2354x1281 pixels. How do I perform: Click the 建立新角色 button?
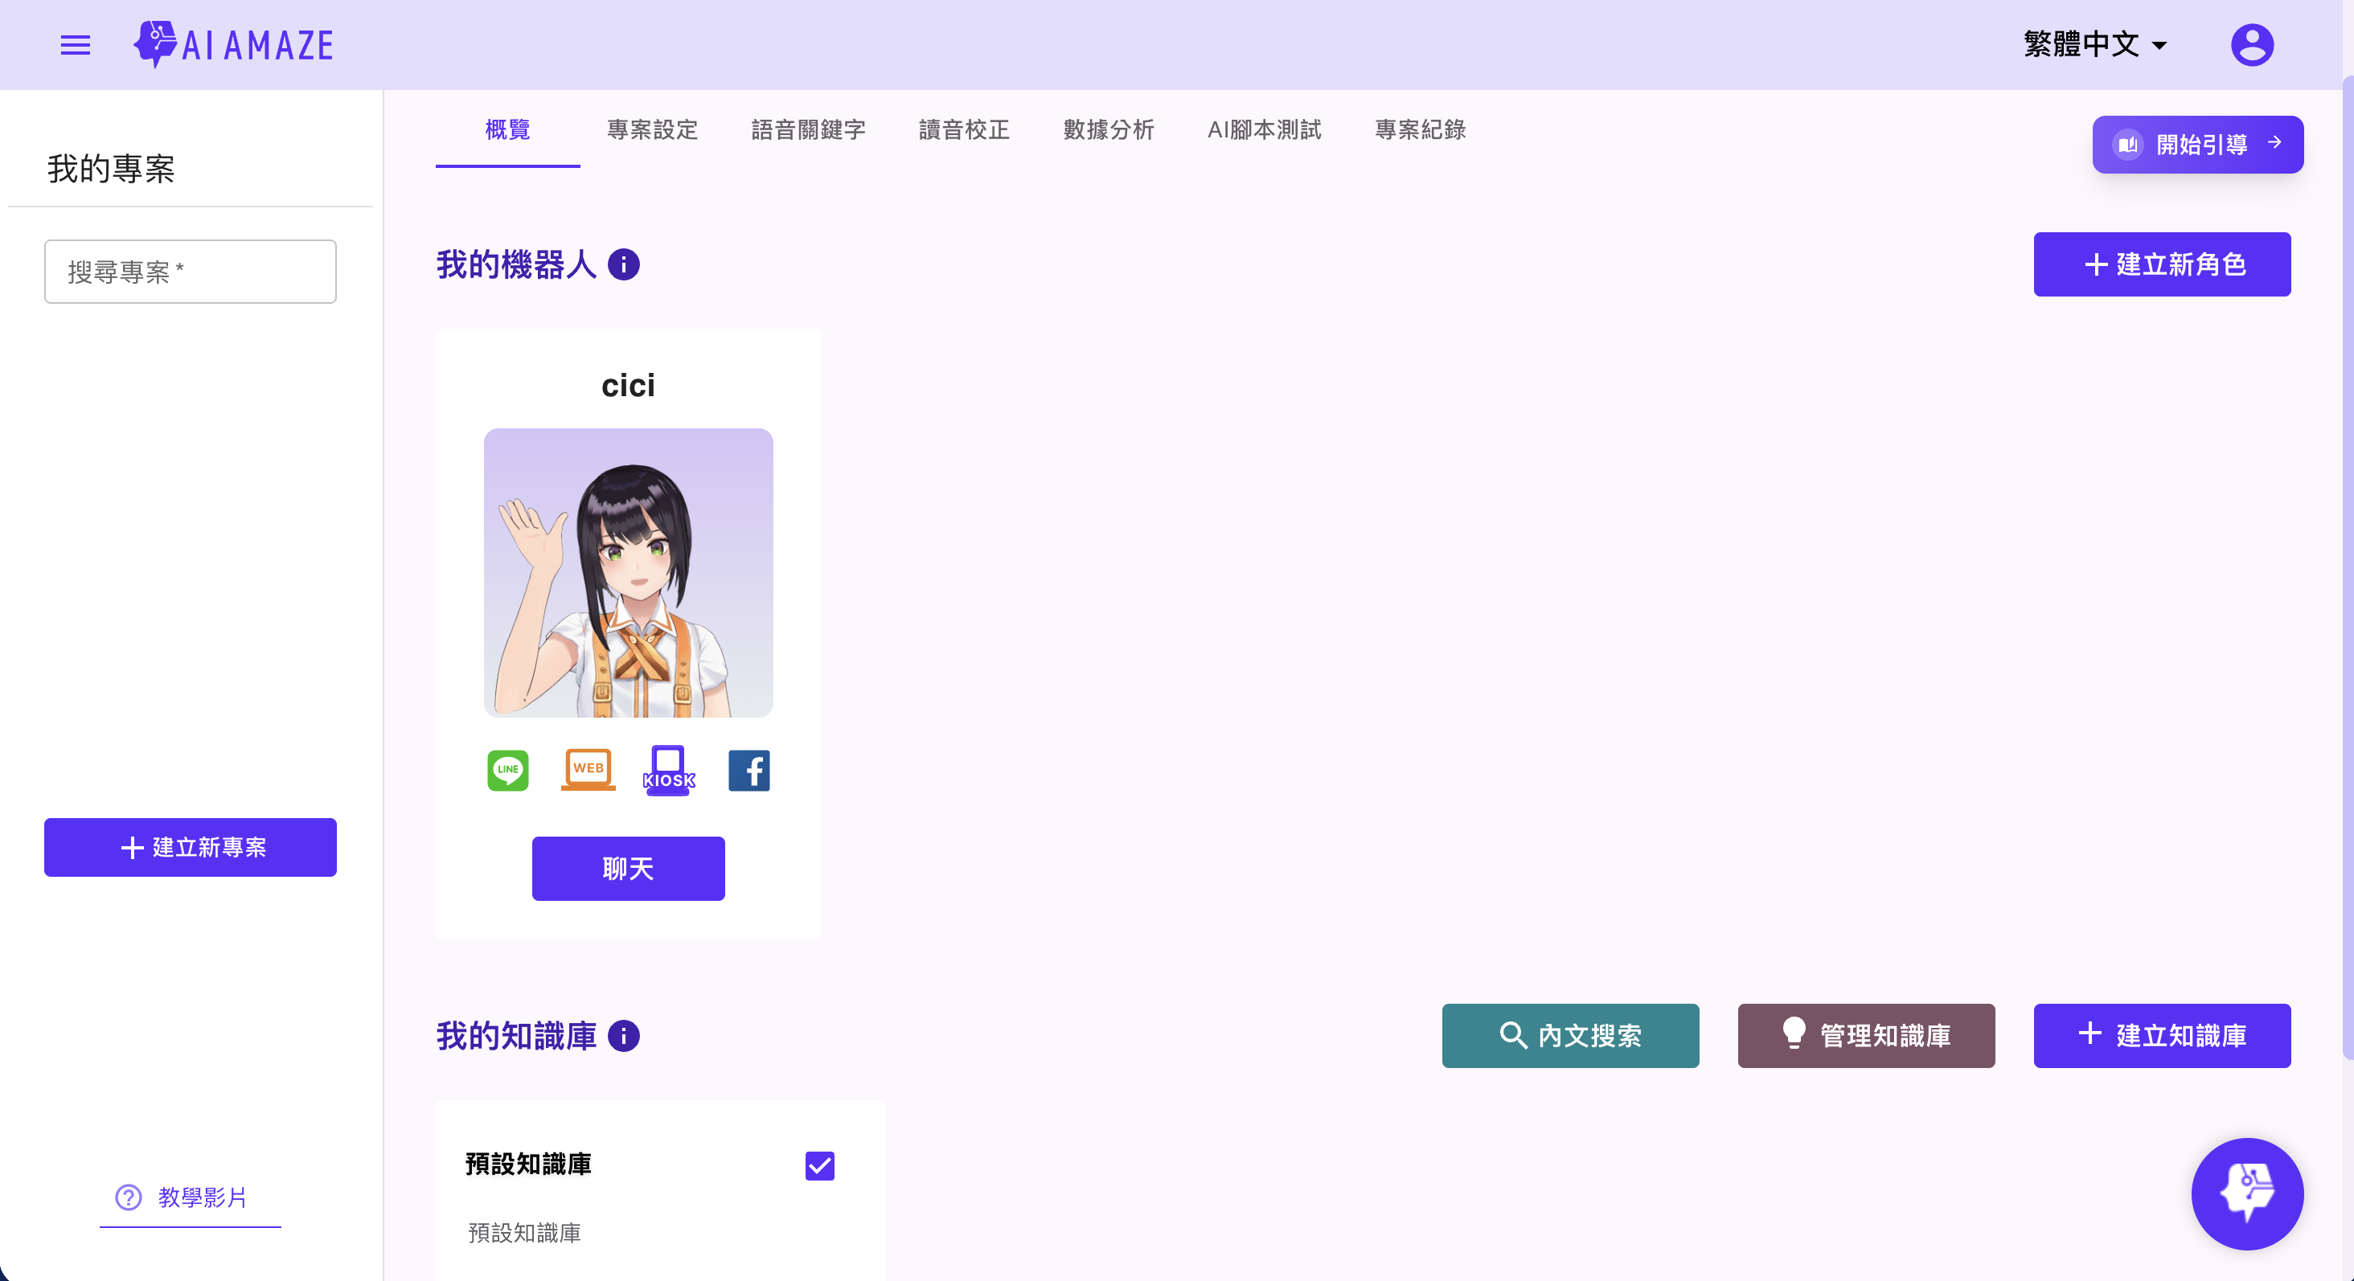pyautogui.click(x=2161, y=265)
